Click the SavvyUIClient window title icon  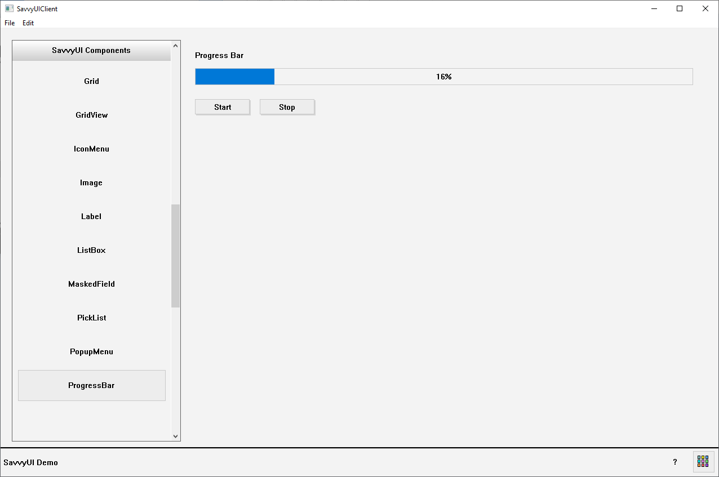point(9,8)
